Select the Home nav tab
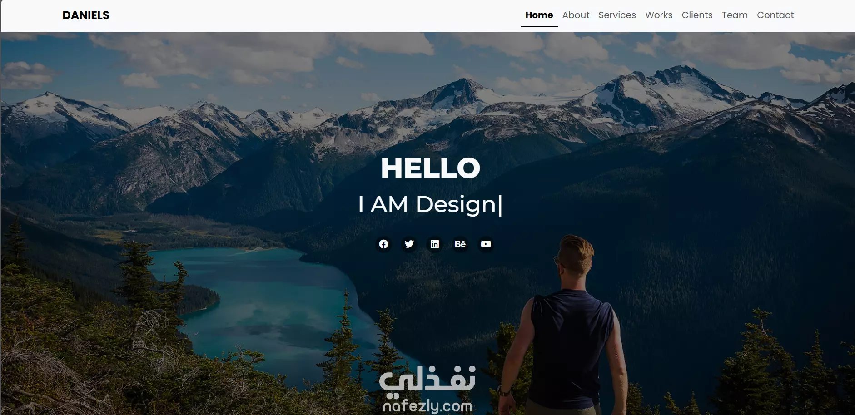The width and height of the screenshot is (855, 415). tap(539, 15)
